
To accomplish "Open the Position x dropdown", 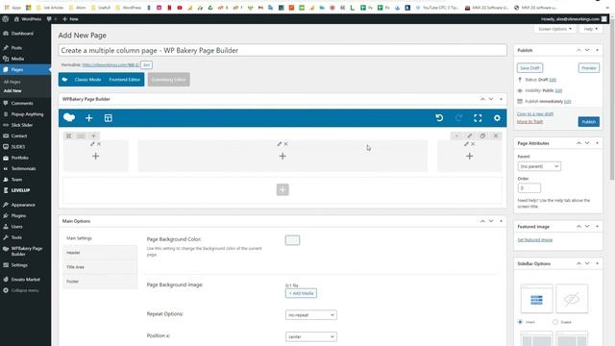I will pyautogui.click(x=311, y=336).
